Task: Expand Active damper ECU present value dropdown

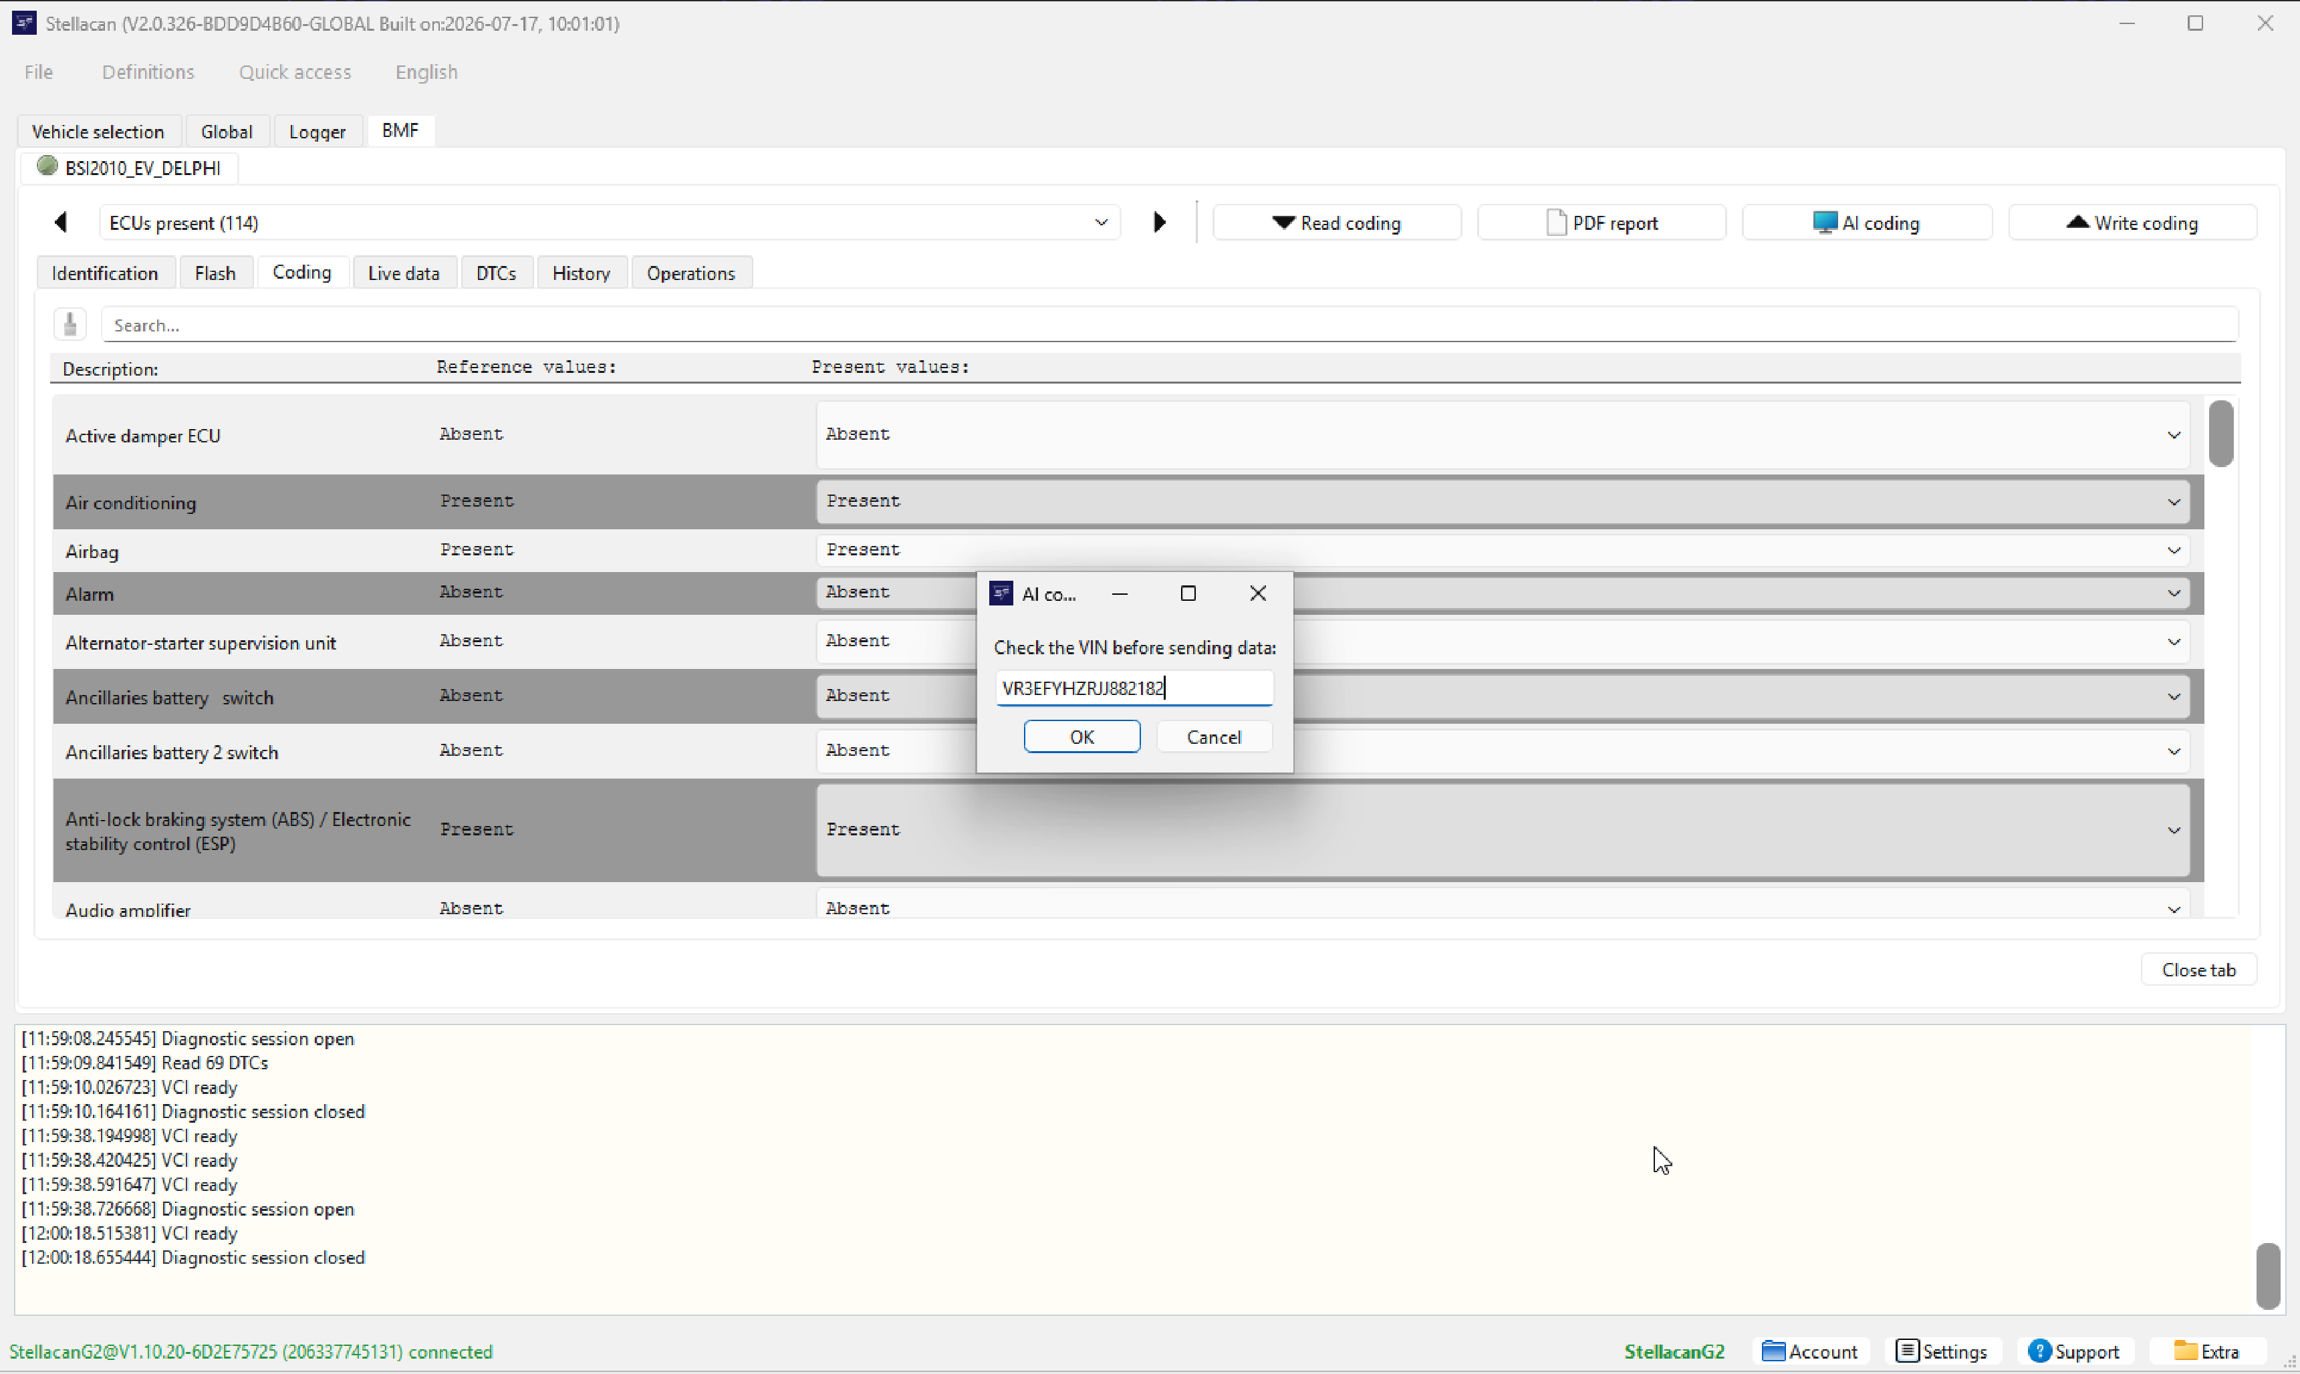Action: coord(2173,435)
